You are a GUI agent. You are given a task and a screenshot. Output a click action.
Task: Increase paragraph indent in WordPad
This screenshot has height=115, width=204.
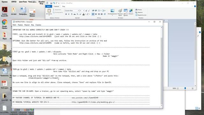pos(96,11)
